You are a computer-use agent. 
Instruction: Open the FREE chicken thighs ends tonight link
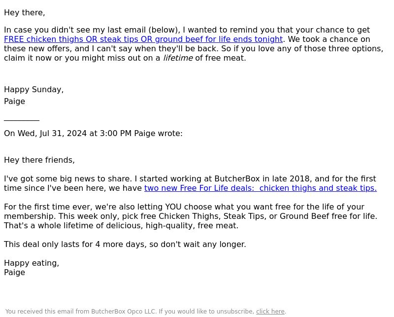143,39
